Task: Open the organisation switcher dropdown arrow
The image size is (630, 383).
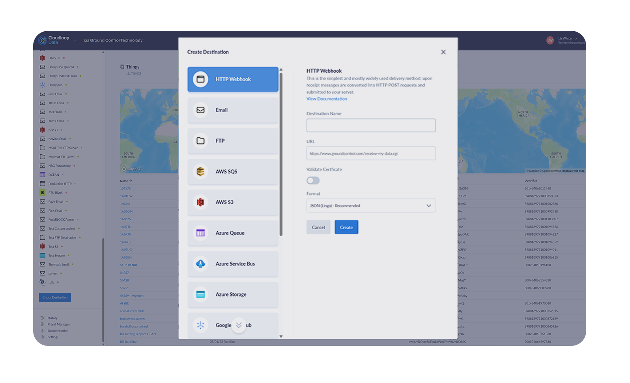Action: pyautogui.click(x=74, y=41)
